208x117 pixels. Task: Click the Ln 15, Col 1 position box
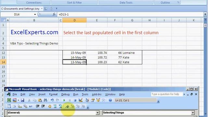[x=135, y=100]
